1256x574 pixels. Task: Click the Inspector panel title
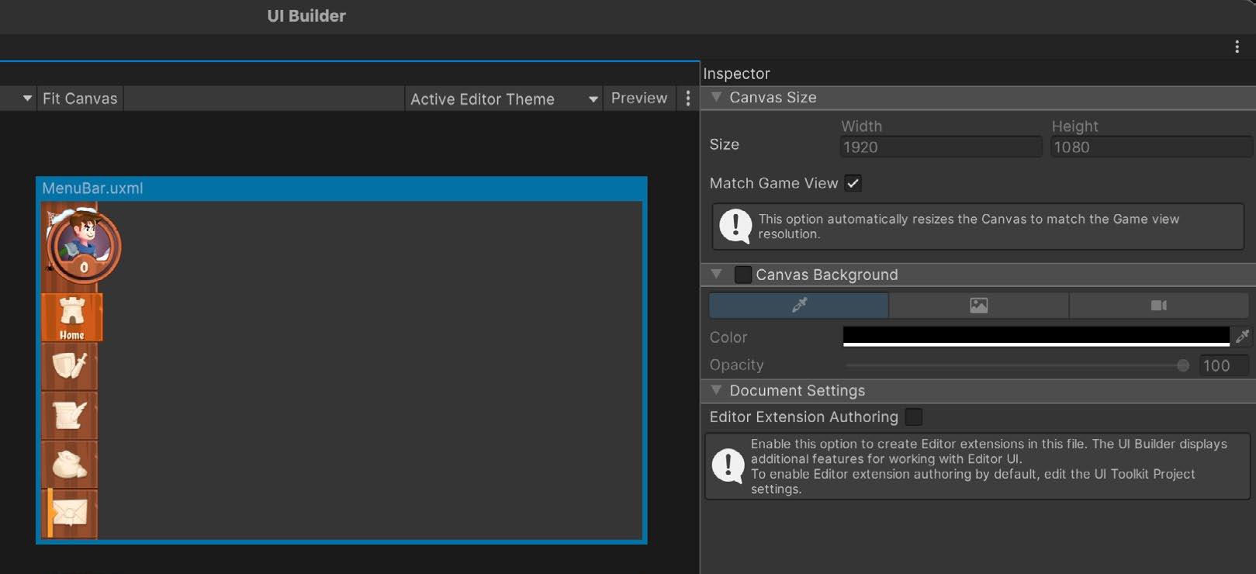736,74
